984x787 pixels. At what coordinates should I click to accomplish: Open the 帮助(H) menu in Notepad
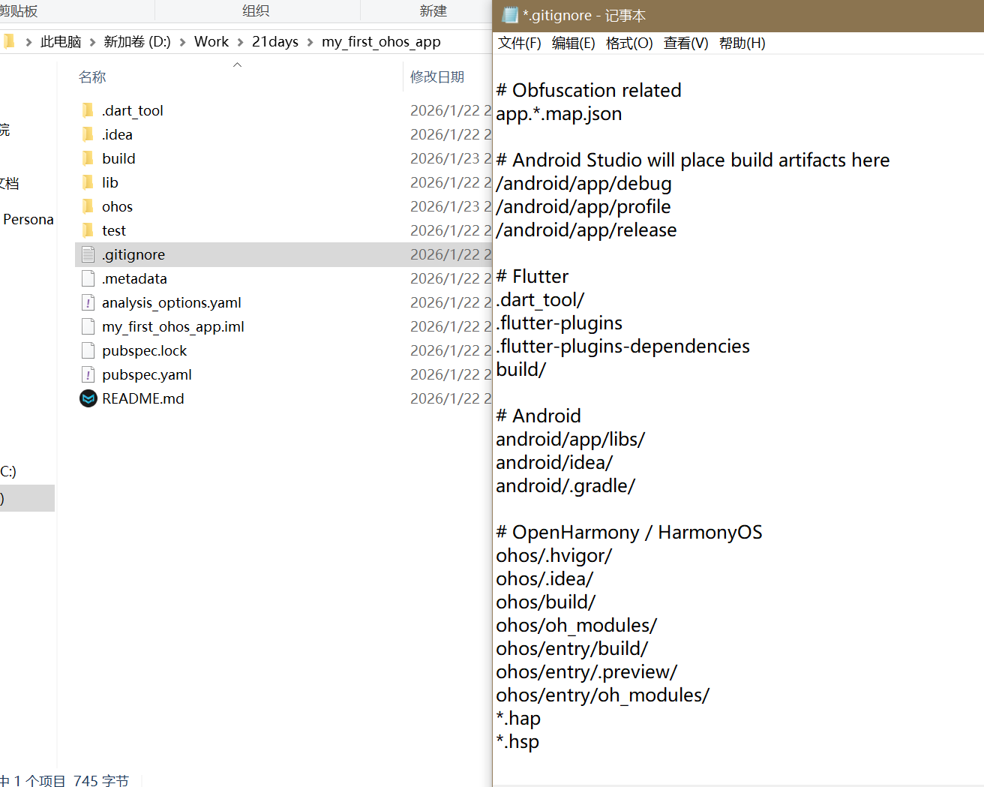[742, 43]
